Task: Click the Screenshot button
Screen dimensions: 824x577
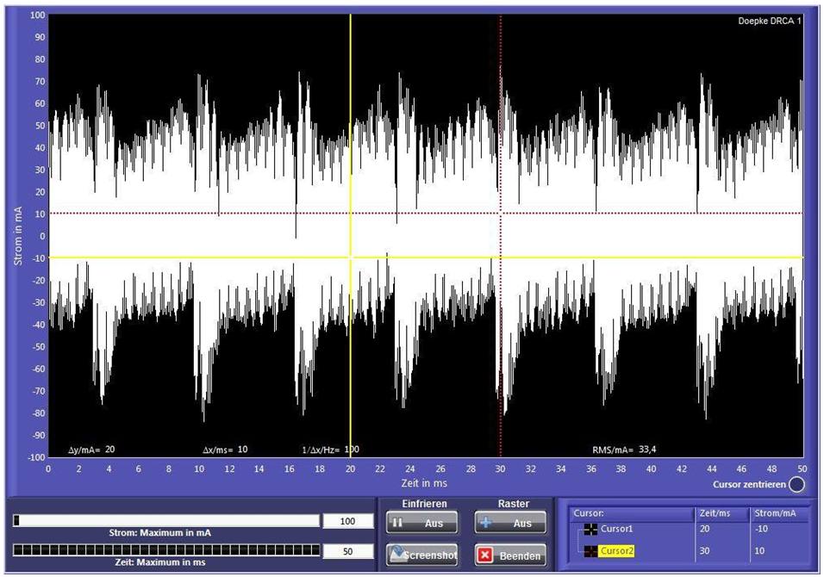Action: pyautogui.click(x=421, y=555)
